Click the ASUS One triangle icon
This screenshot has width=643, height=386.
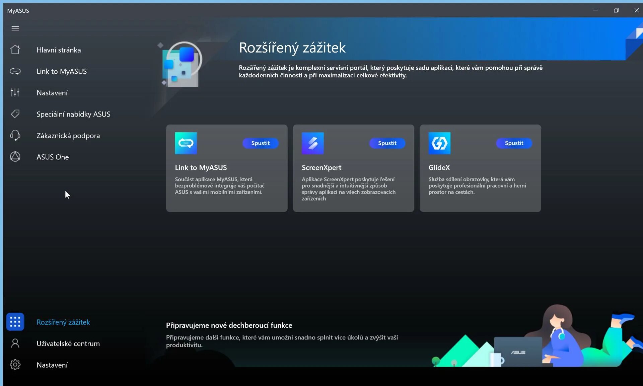tap(15, 157)
